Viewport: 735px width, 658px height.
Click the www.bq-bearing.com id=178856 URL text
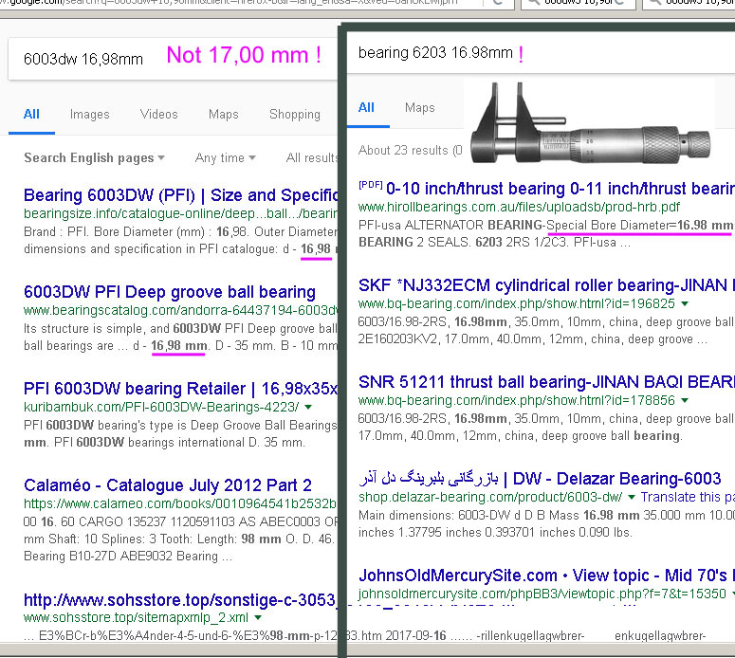click(x=517, y=400)
